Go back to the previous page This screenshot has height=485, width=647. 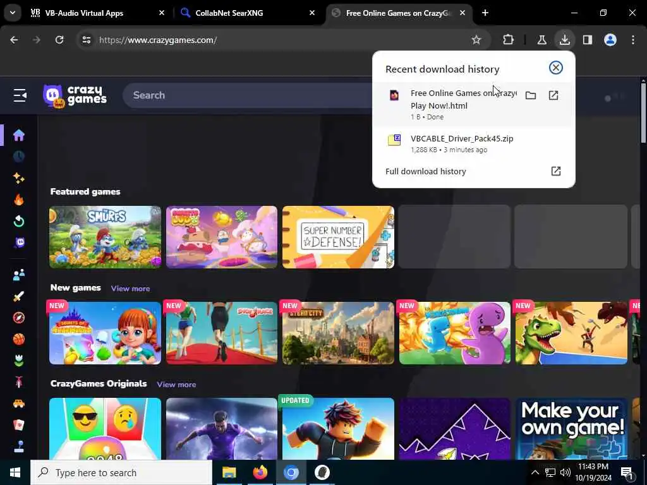coord(14,40)
